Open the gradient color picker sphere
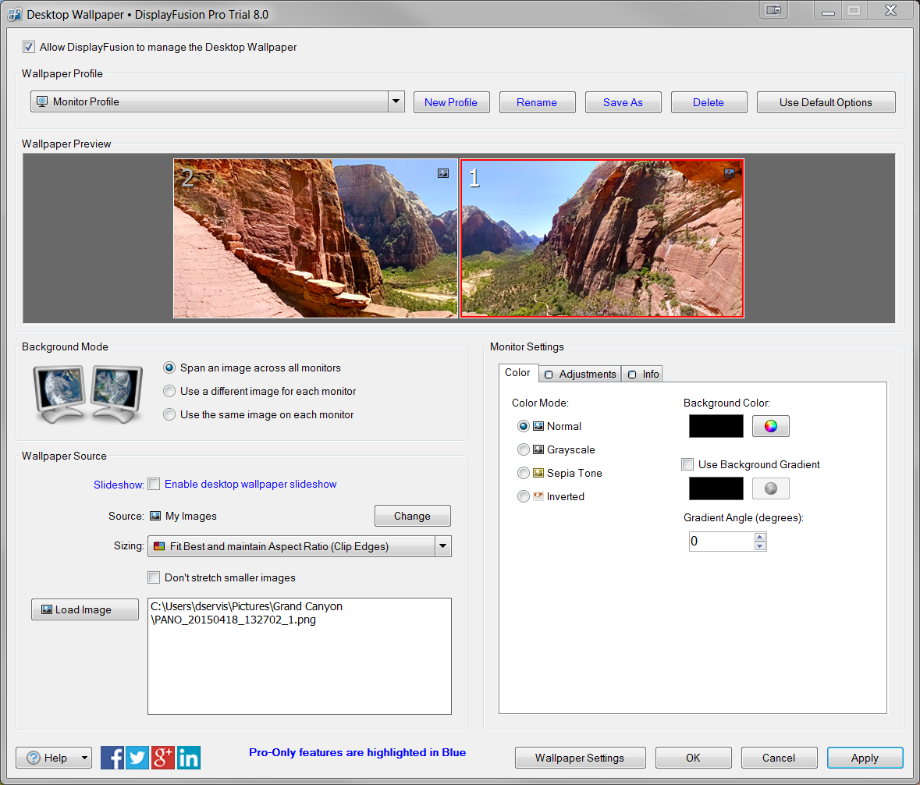 tap(770, 488)
